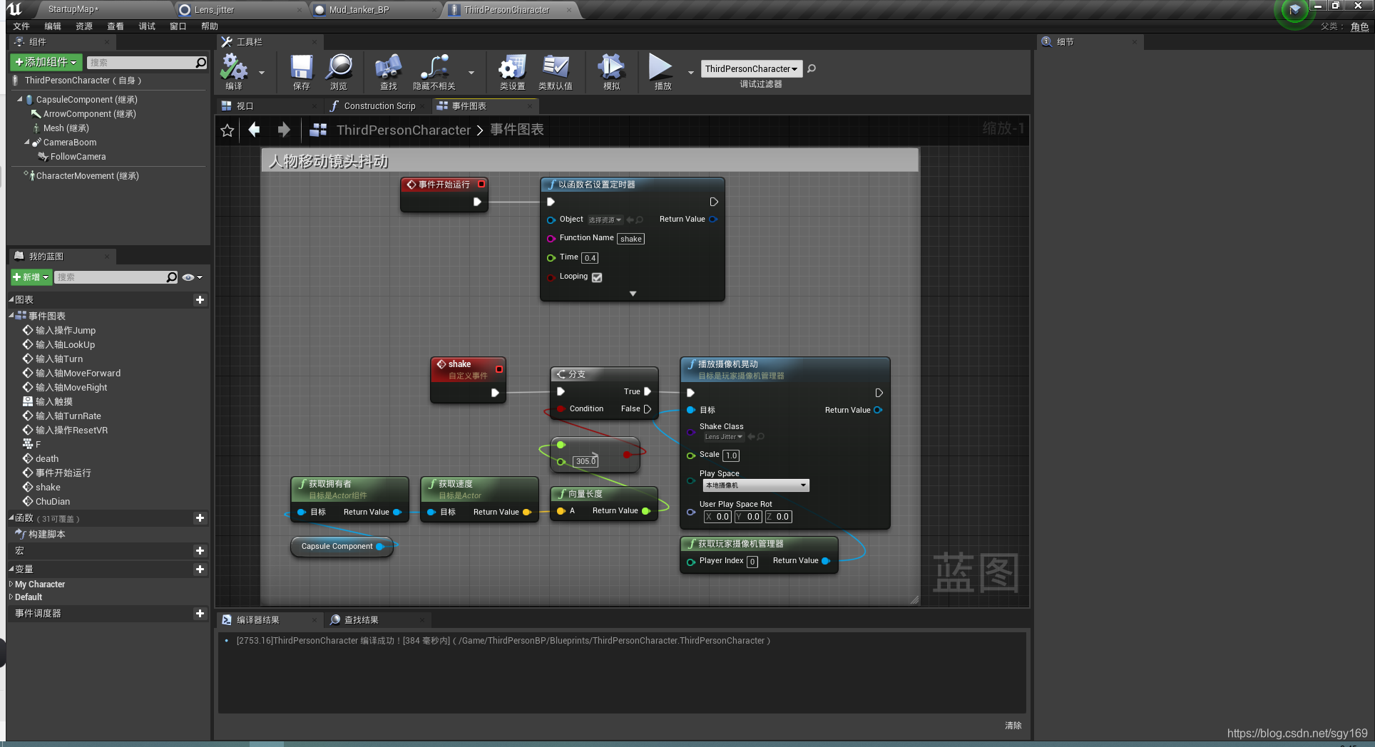Click the 新增 button in 我的蓝图
Viewport: 1375px width, 747px height.
click(31, 277)
